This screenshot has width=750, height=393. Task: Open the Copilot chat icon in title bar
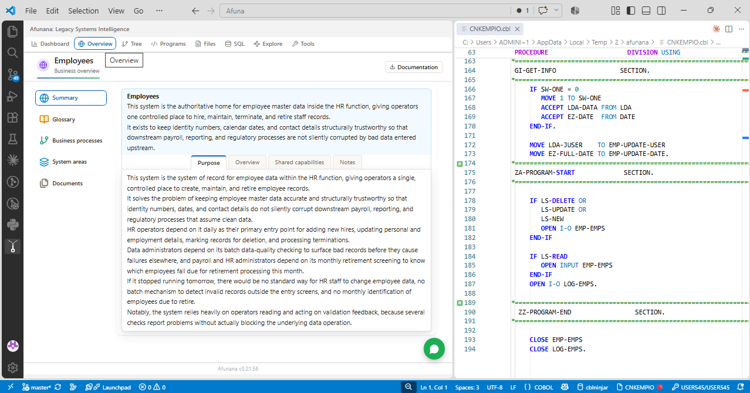click(543, 11)
